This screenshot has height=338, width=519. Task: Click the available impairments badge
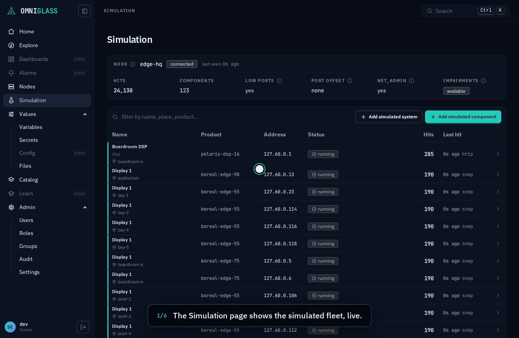(456, 91)
